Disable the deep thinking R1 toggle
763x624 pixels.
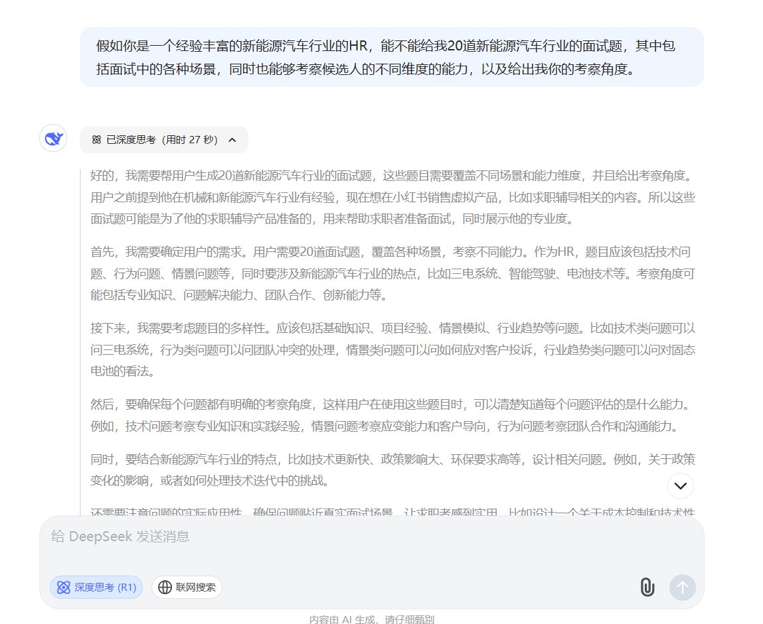coord(96,587)
